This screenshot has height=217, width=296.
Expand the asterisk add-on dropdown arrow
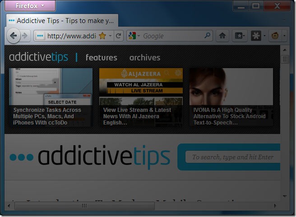click(x=265, y=36)
